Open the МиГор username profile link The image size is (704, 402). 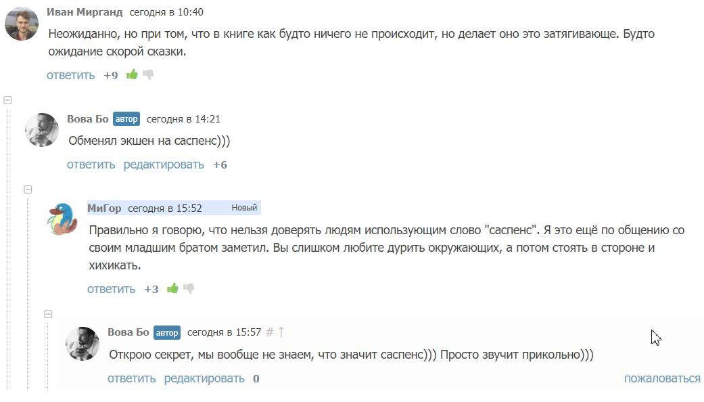[104, 208]
